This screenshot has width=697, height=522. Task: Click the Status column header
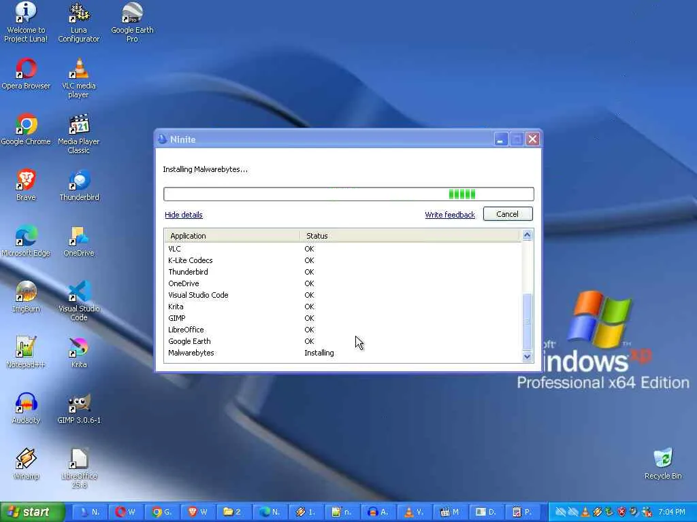point(409,236)
